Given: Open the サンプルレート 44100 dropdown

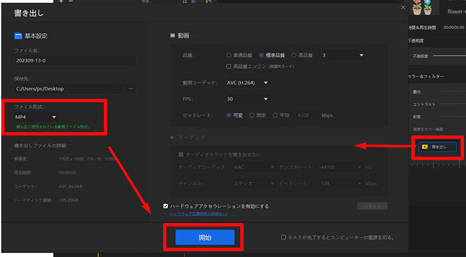Looking at the screenshot, I should [x=342, y=167].
